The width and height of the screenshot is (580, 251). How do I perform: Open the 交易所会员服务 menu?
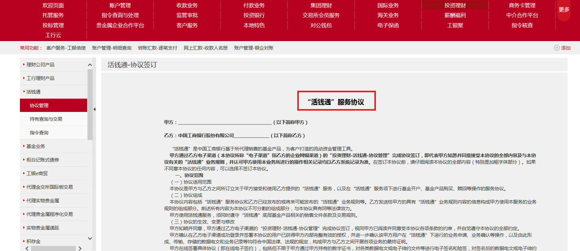click(321, 15)
